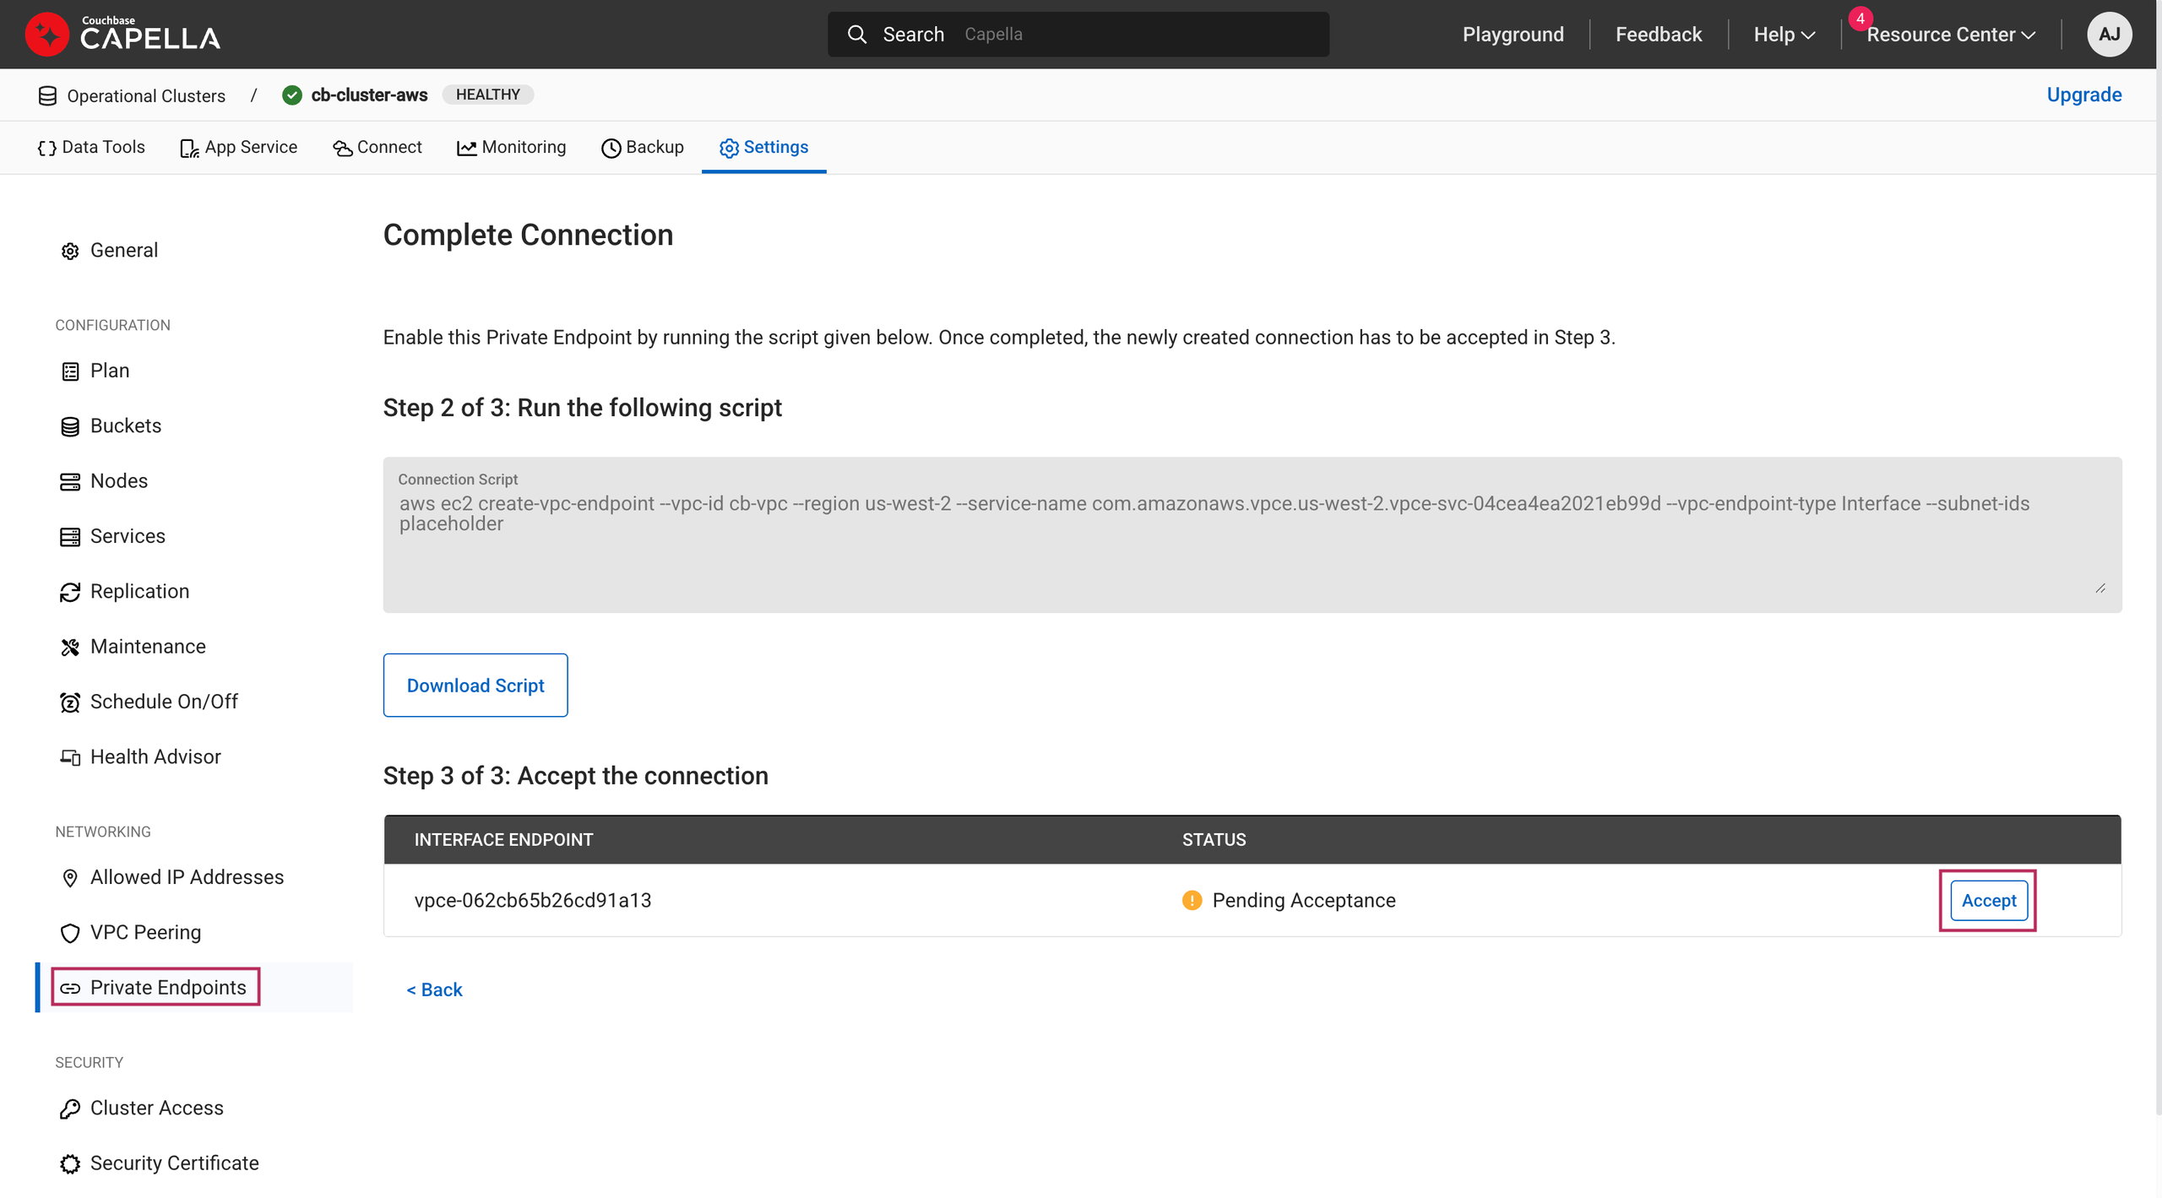The image size is (2162, 1198).
Task: Expand the Resource Center dropdown
Action: (1951, 35)
